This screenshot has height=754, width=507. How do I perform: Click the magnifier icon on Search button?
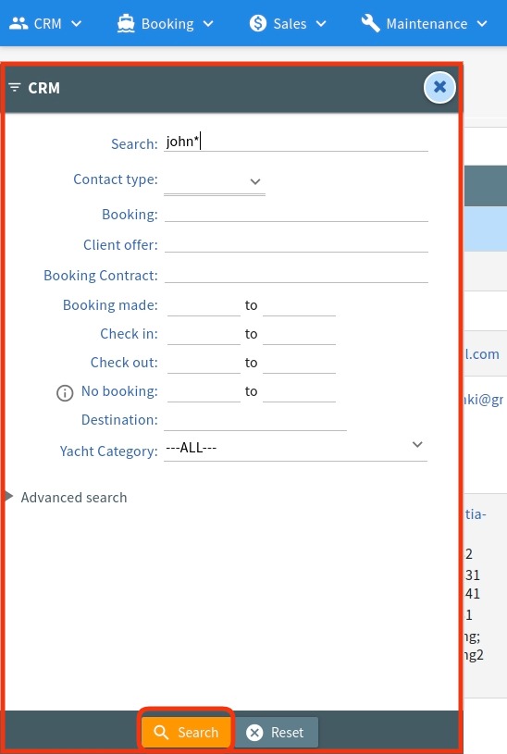[161, 733]
